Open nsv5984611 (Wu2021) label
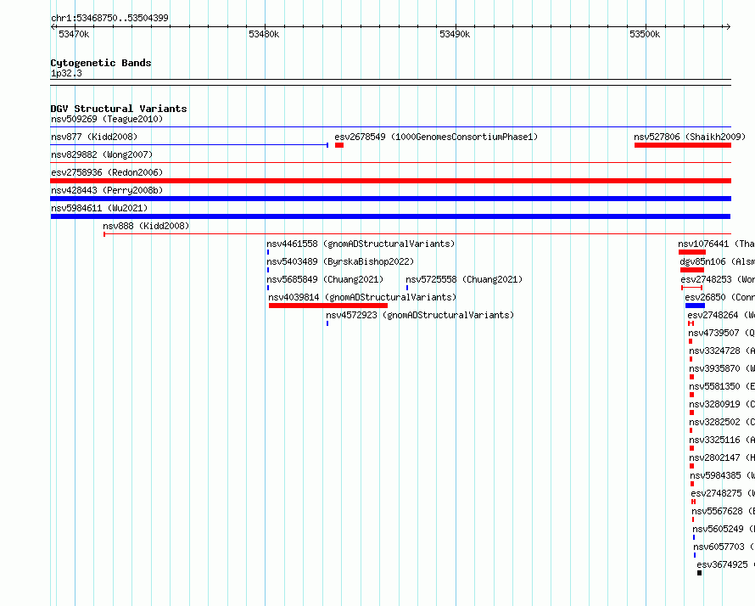This screenshot has height=606, width=755. point(99,208)
